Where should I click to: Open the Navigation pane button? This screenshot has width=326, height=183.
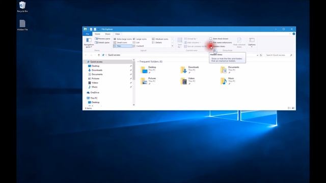click(x=89, y=43)
